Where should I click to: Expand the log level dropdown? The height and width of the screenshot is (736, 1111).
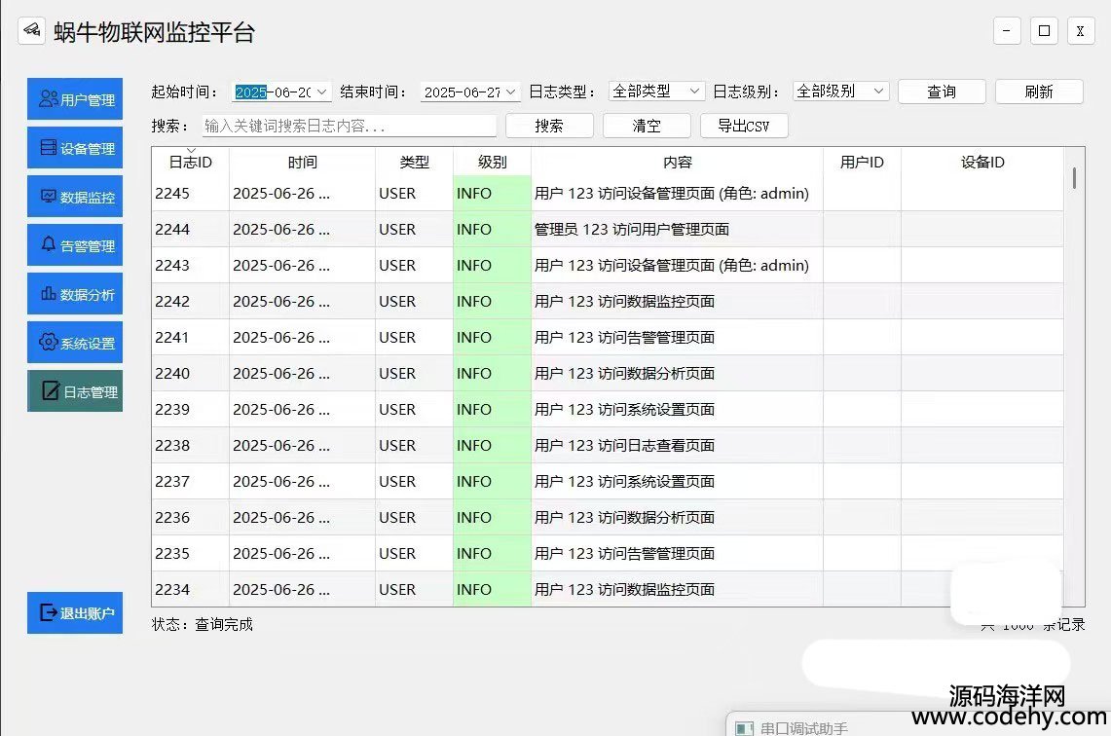click(879, 91)
